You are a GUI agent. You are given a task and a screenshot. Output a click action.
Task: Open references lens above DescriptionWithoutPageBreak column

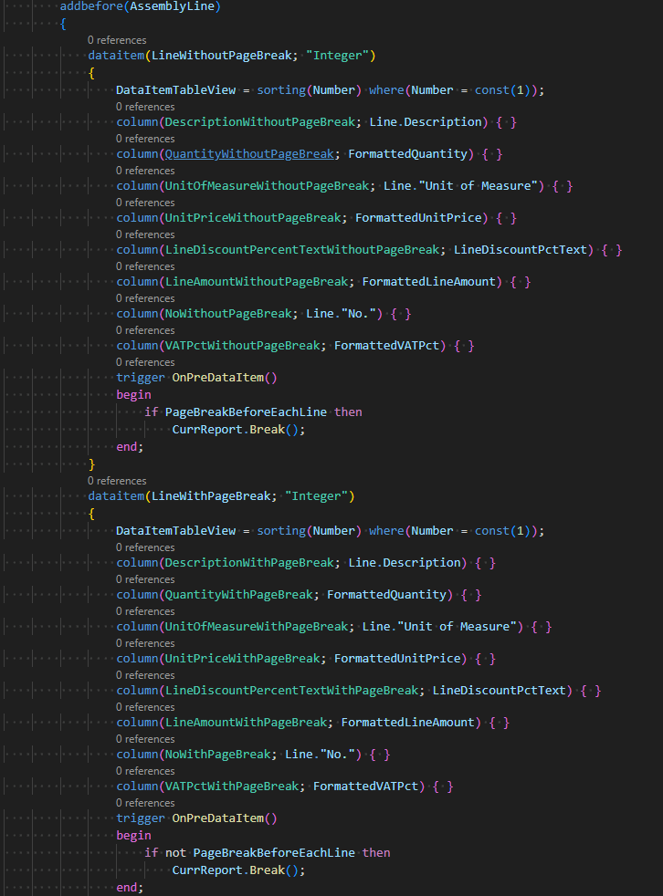144,107
